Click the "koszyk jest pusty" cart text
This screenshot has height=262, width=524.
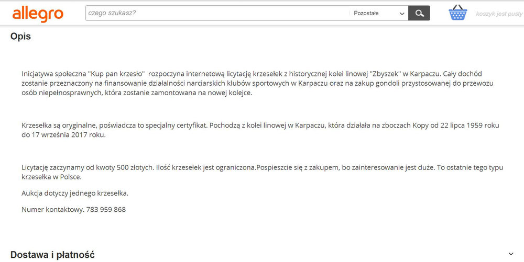click(499, 14)
